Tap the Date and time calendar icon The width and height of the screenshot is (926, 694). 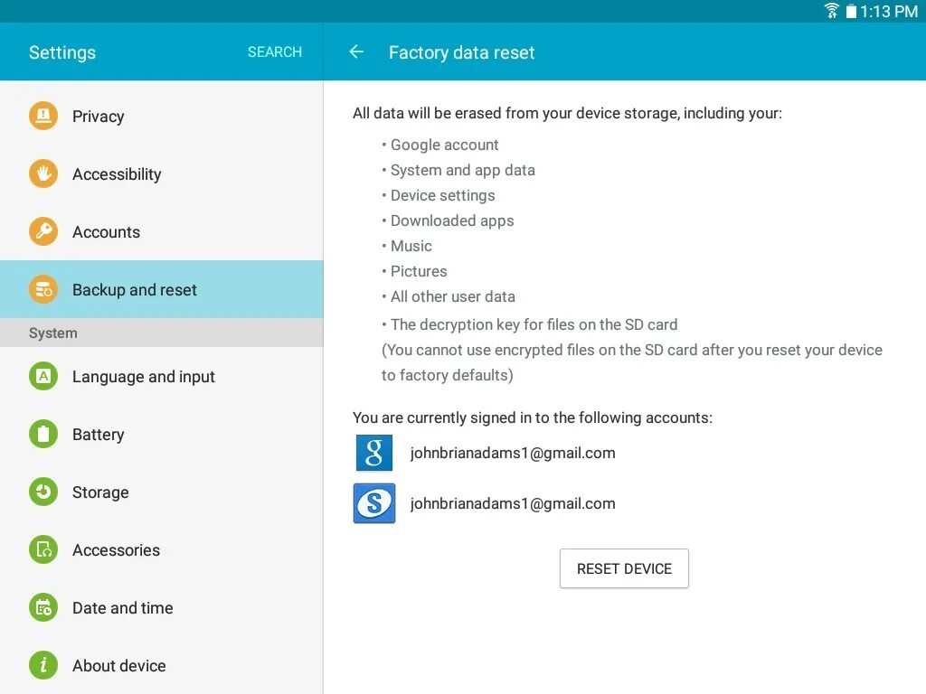point(43,607)
